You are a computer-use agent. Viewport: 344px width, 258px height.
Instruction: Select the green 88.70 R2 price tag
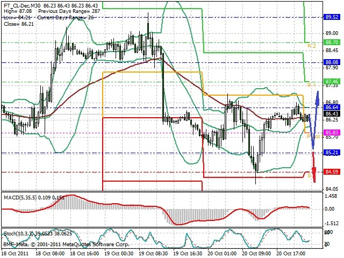(332, 42)
